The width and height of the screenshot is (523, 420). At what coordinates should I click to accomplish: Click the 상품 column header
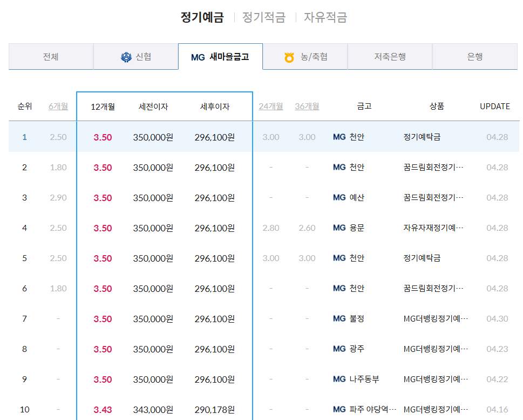437,106
